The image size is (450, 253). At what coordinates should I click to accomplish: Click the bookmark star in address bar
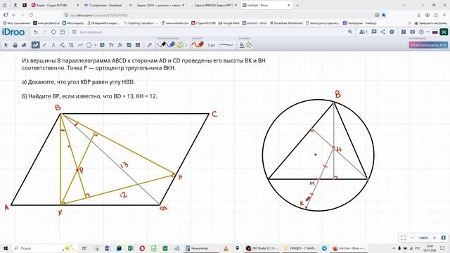(384, 15)
